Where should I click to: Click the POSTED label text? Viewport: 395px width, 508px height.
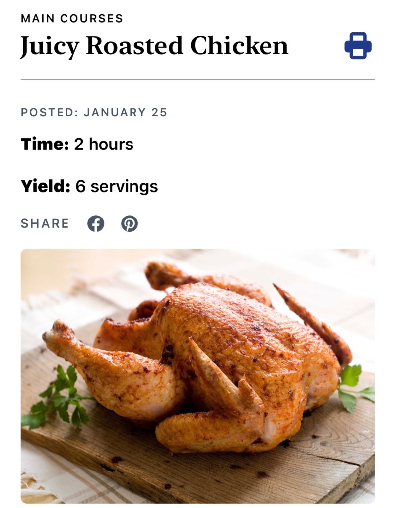coord(49,112)
